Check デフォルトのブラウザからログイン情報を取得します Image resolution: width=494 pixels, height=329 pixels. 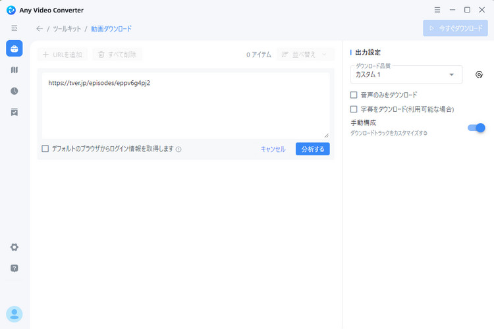click(45, 149)
